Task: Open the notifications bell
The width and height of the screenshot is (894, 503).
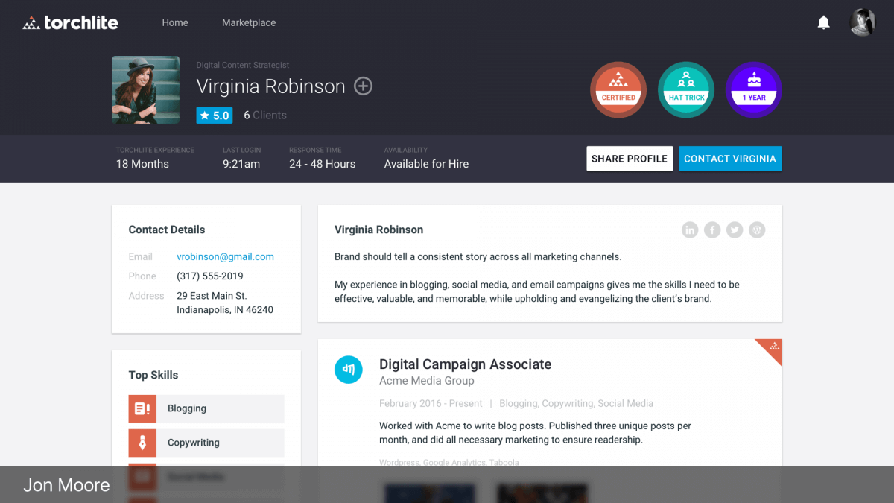Action: 823,22
